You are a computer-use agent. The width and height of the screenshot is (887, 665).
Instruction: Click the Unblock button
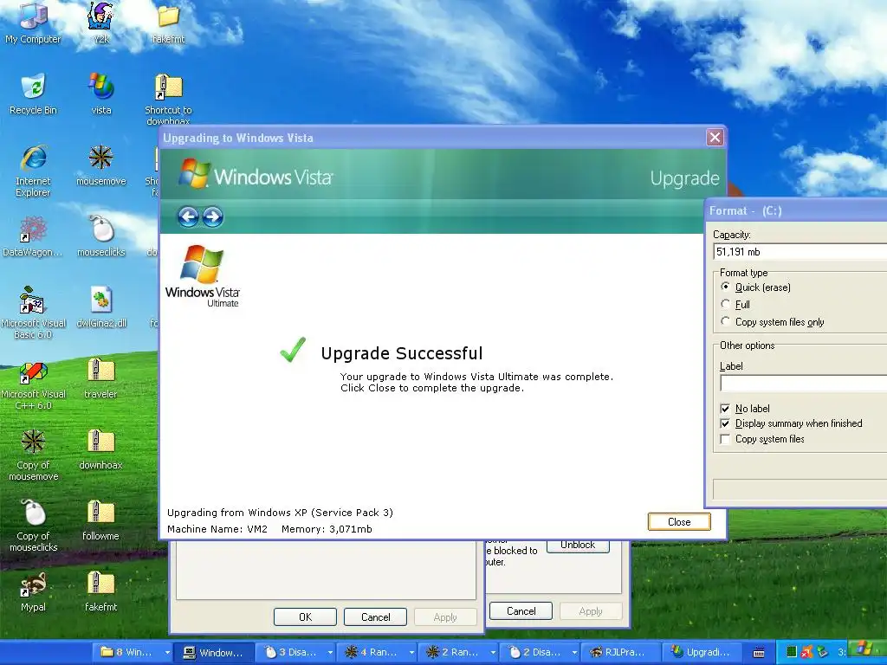tap(578, 546)
